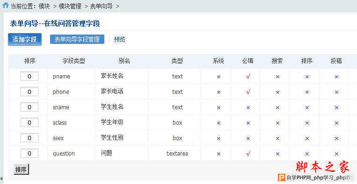Focus the sort order input for pname
The width and height of the screenshot is (357, 184).
point(29,76)
